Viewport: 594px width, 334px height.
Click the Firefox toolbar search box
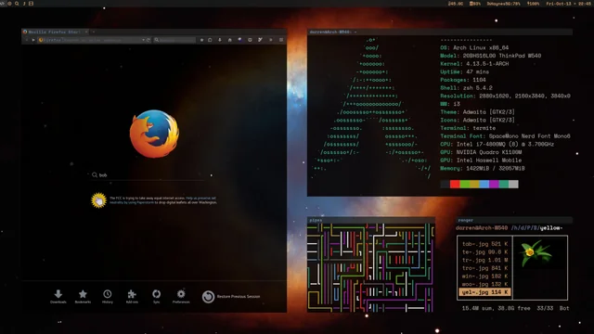[174, 40]
